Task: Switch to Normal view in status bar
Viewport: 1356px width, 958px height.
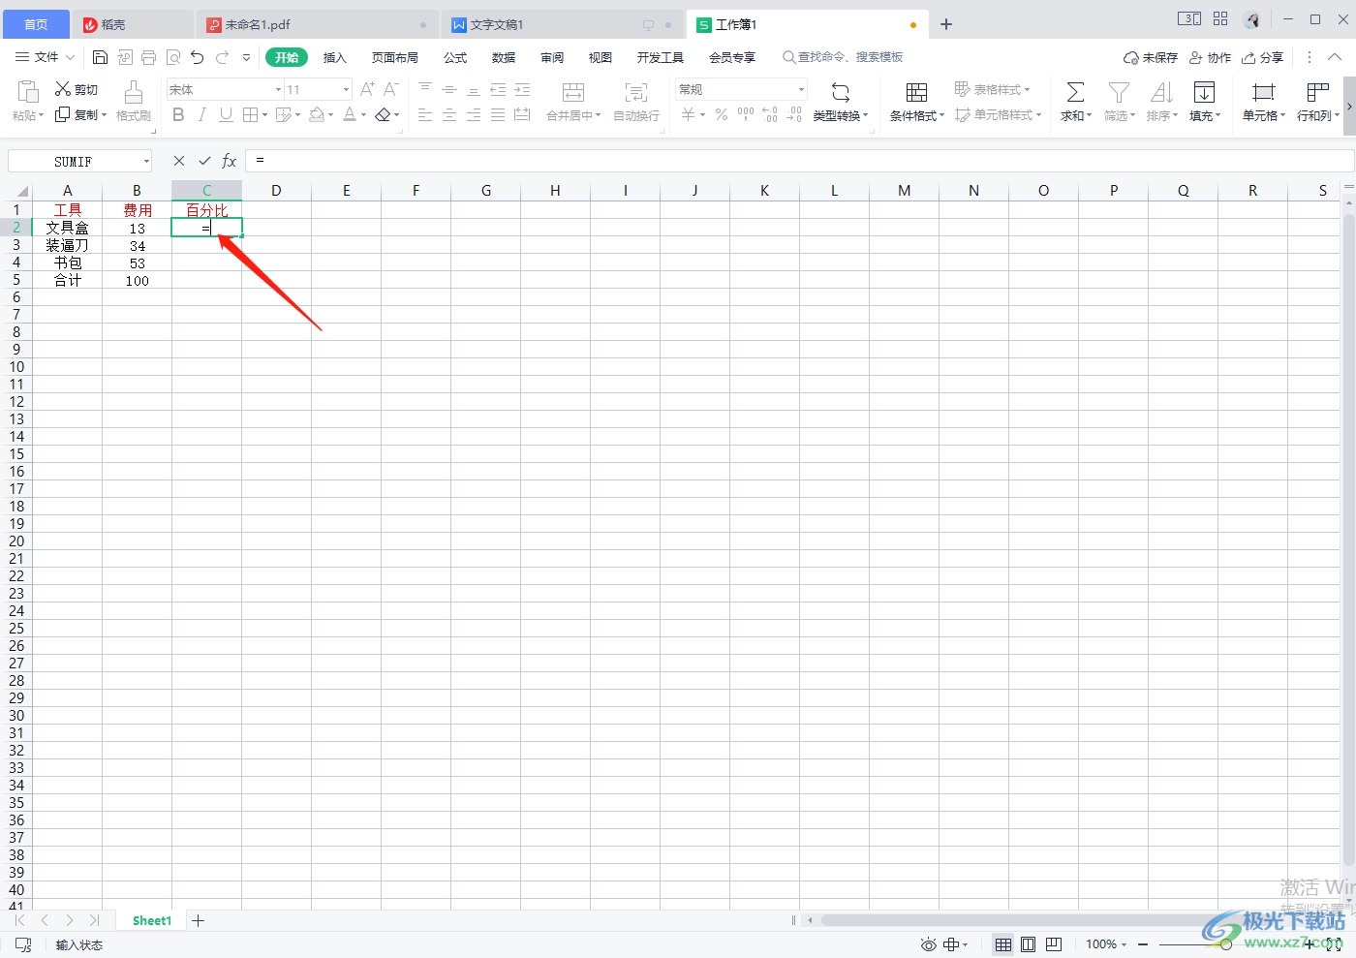Action: click(x=1003, y=944)
